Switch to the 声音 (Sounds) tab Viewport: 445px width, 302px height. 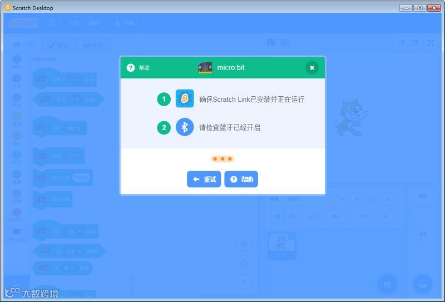coord(92,45)
